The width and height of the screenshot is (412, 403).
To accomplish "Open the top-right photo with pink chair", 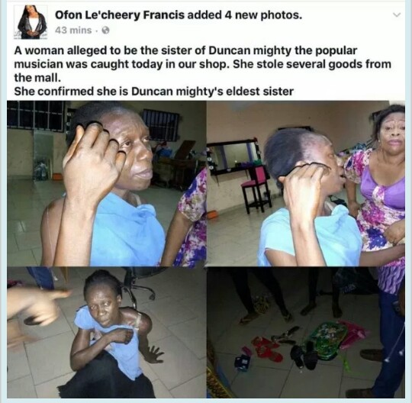I will [x=306, y=183].
